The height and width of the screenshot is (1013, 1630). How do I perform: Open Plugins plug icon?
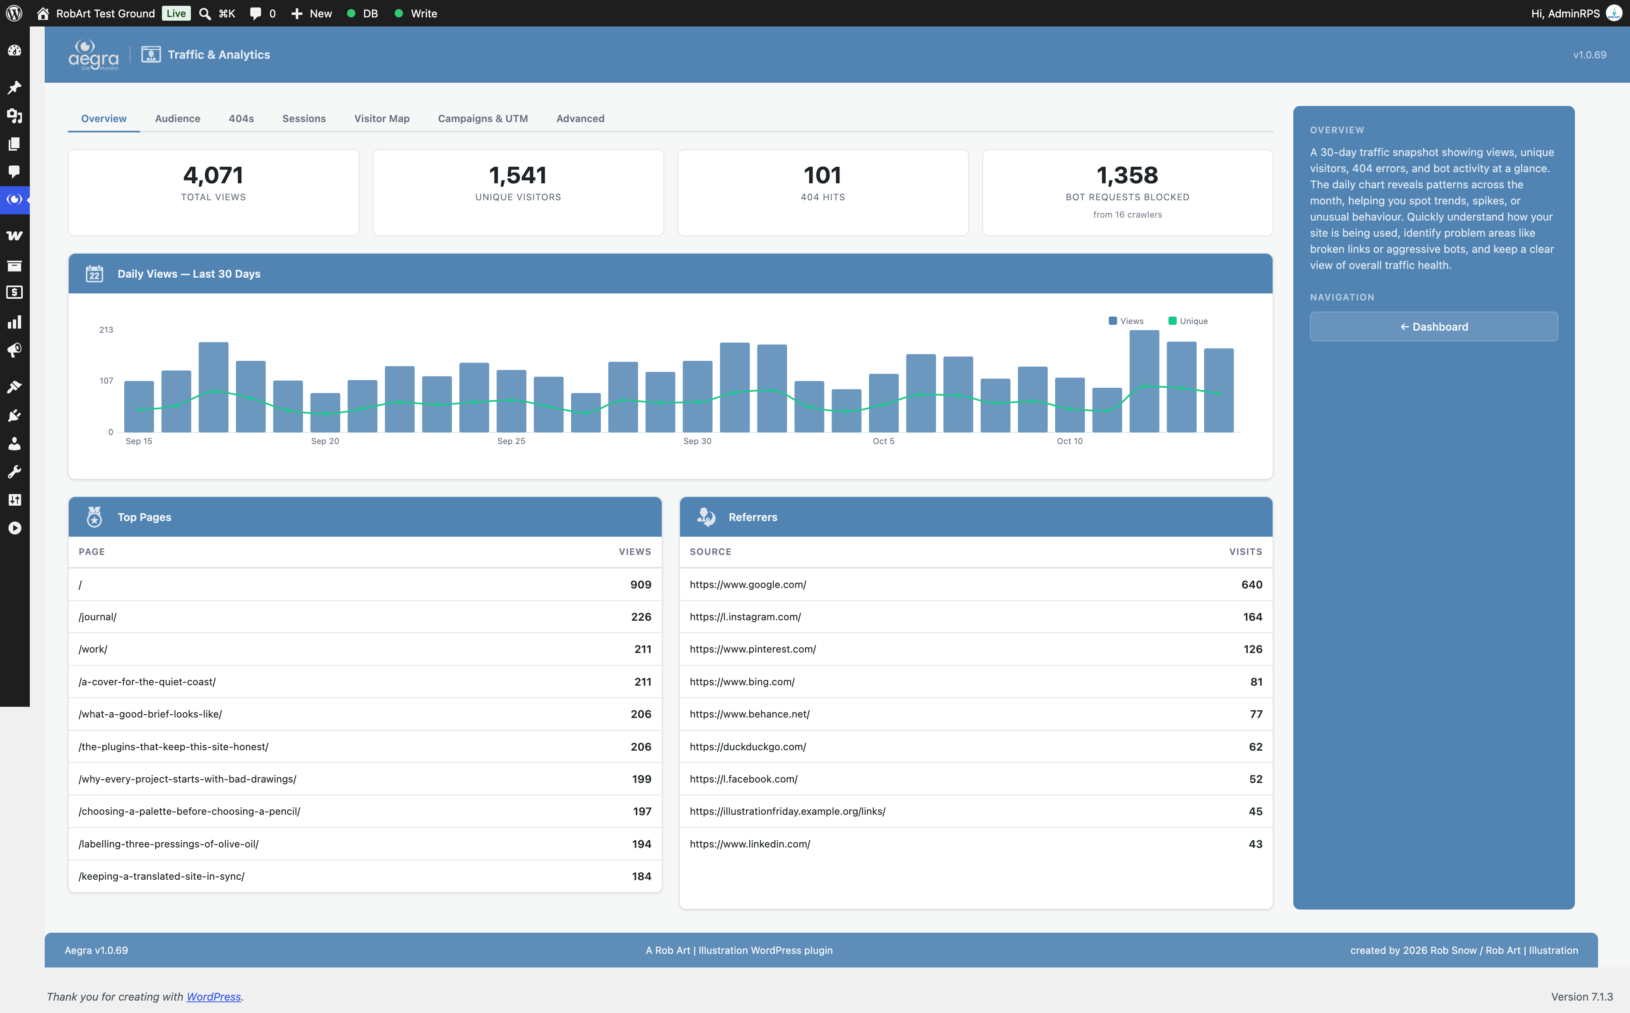tap(15, 416)
